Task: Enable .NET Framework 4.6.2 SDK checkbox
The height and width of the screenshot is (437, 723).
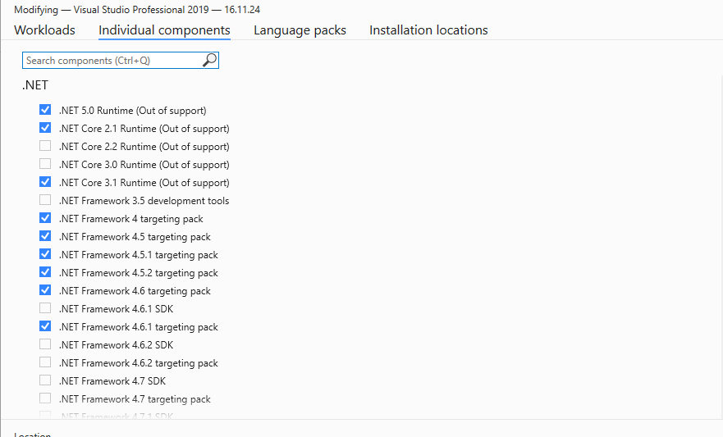Action: pyautogui.click(x=45, y=344)
